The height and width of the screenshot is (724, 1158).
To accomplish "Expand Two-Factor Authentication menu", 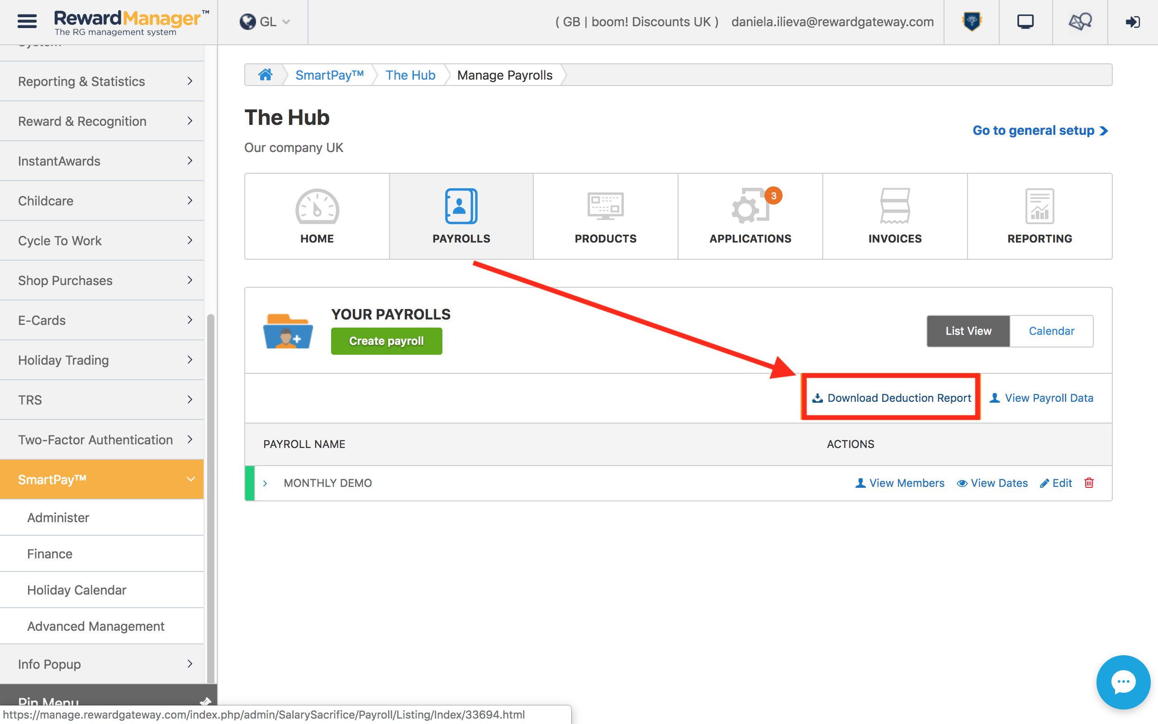I will [102, 439].
